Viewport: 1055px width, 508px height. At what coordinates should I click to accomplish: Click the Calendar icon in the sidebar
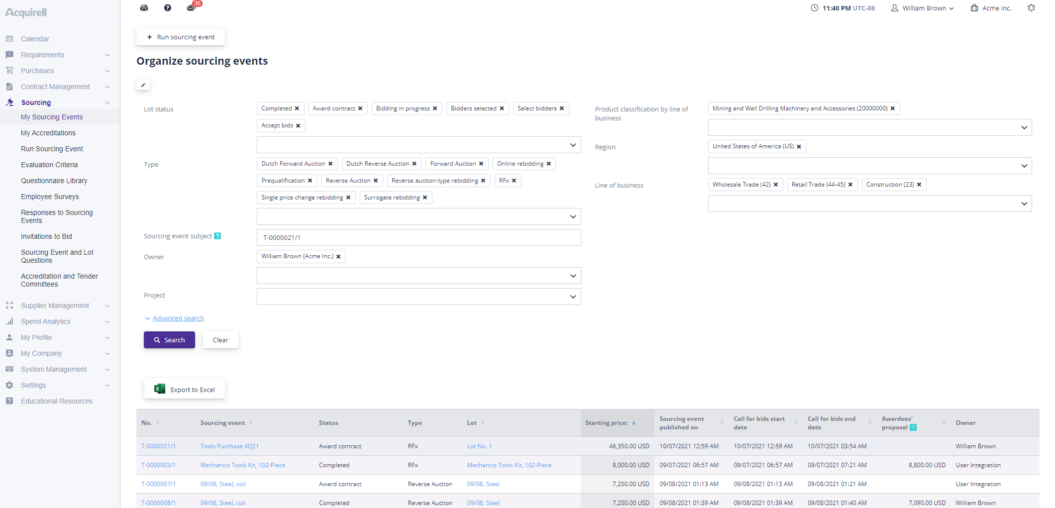[x=9, y=38]
